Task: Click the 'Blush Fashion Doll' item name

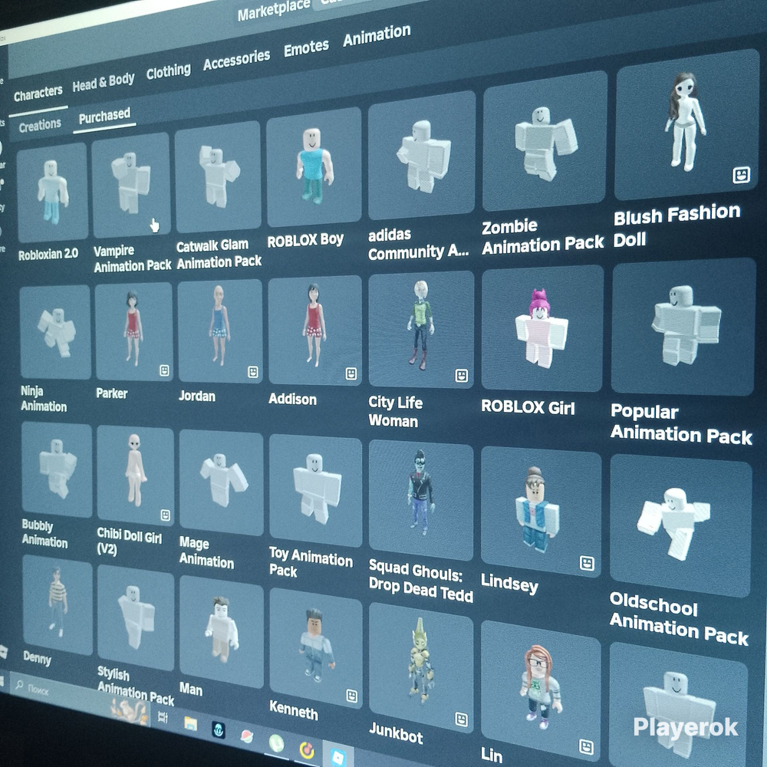Action: point(677,225)
